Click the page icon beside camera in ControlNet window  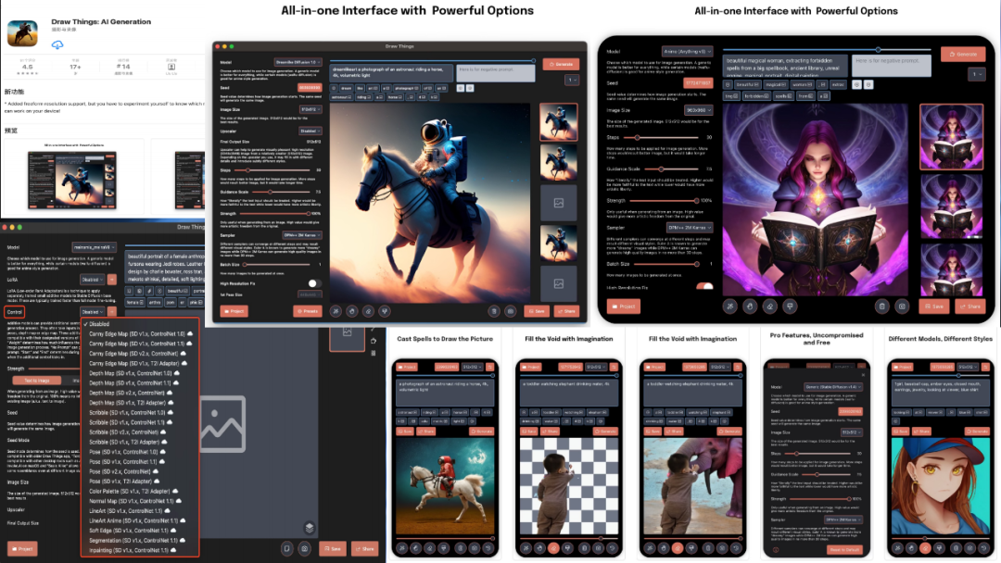click(x=287, y=548)
